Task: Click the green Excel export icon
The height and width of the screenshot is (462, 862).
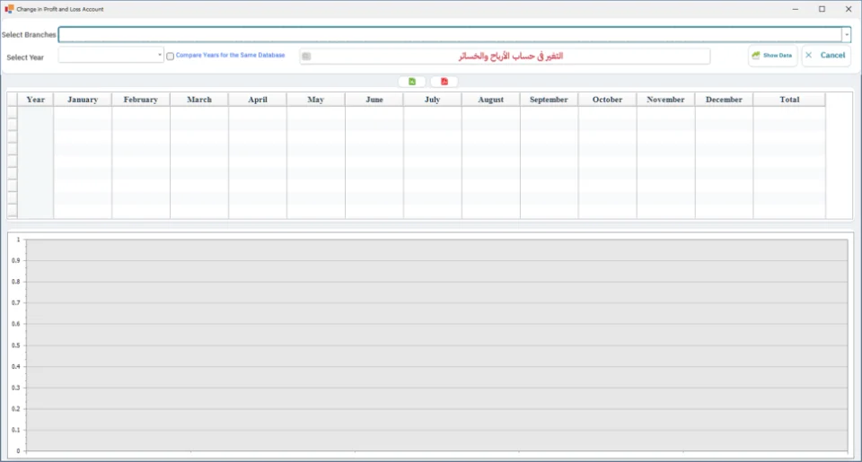Action: tap(412, 82)
